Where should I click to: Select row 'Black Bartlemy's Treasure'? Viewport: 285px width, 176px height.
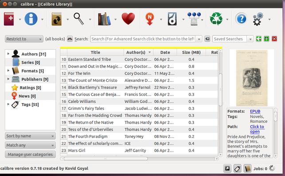139,88
